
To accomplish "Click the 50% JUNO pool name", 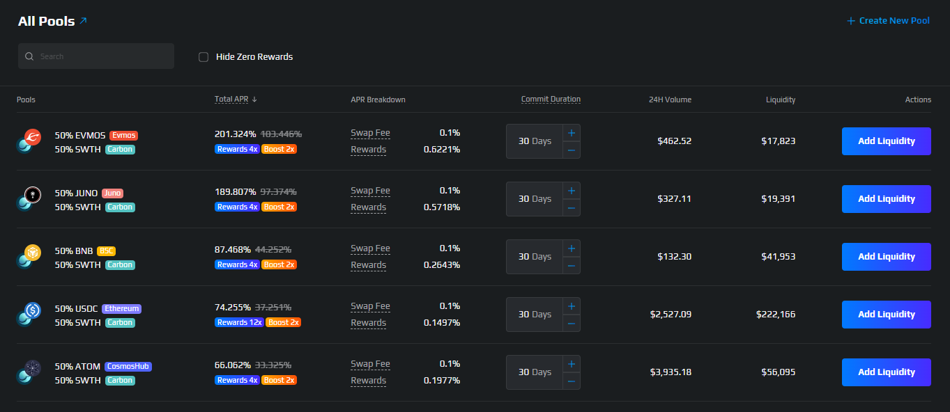I will click(x=77, y=193).
